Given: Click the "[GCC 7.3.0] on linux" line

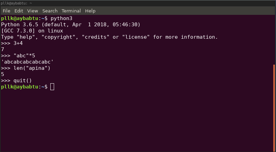Looking at the screenshot, I should coord(32,31).
